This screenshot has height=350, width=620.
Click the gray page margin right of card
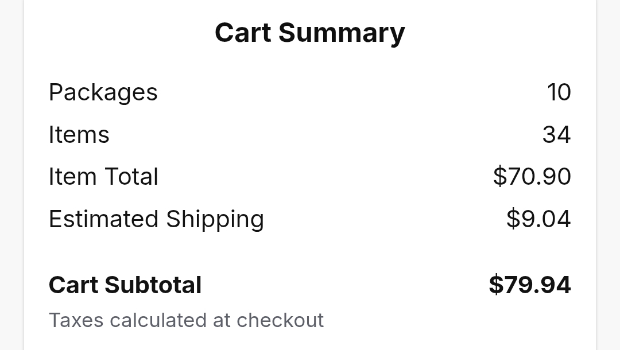pos(609,172)
